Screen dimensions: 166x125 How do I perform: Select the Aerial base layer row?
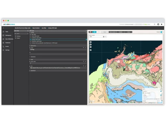58,36
